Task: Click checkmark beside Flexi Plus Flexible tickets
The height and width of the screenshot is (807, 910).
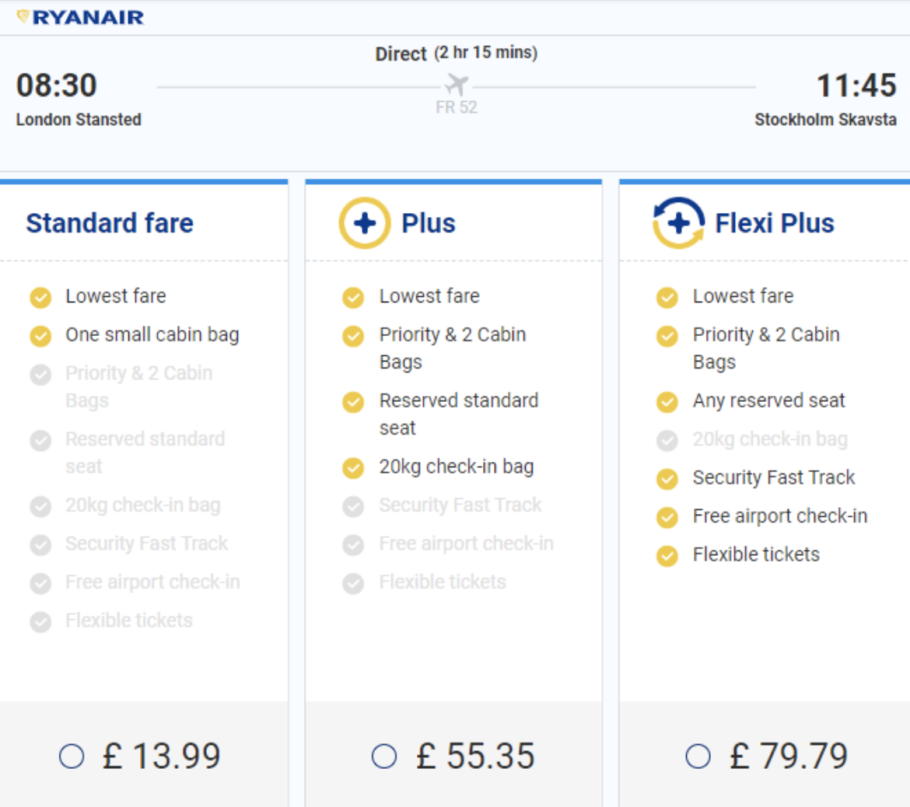Action: click(x=667, y=555)
